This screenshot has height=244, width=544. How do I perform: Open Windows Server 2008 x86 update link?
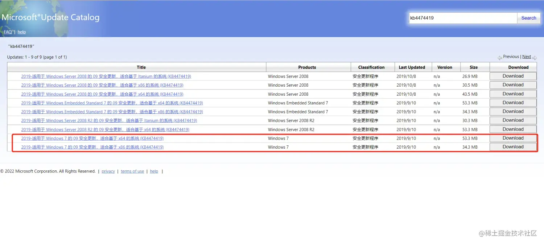tap(102, 85)
